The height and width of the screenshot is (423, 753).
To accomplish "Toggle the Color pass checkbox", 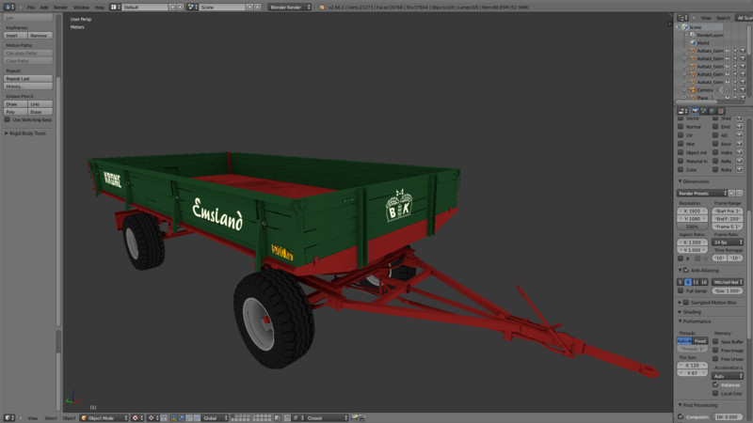I will (x=681, y=170).
